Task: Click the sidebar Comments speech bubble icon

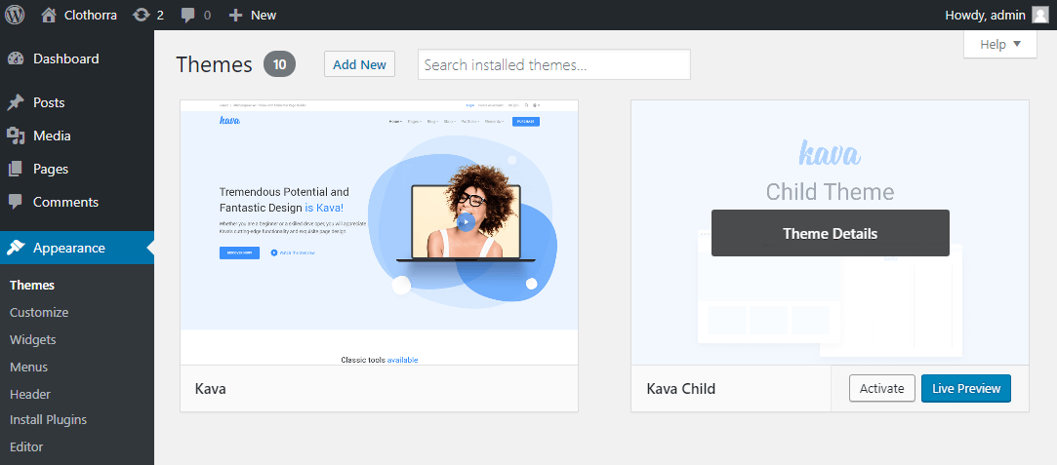Action: pos(16,202)
